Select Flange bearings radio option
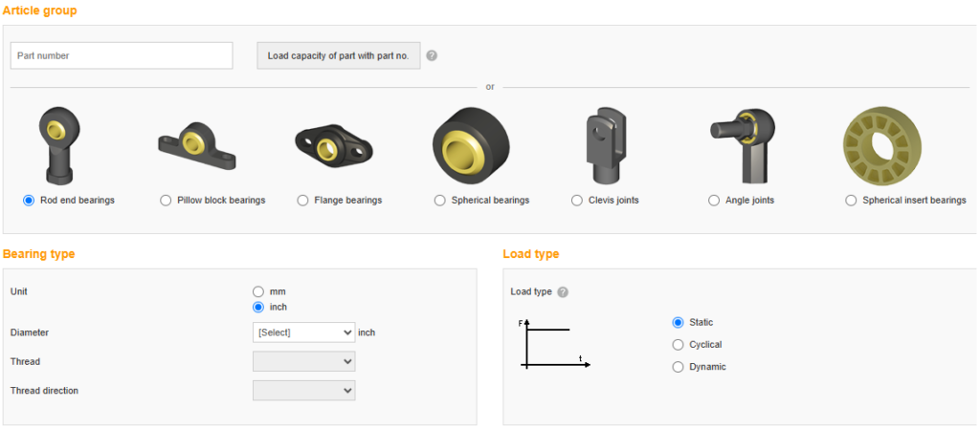This screenshot has height=428, width=980. pyautogui.click(x=302, y=201)
